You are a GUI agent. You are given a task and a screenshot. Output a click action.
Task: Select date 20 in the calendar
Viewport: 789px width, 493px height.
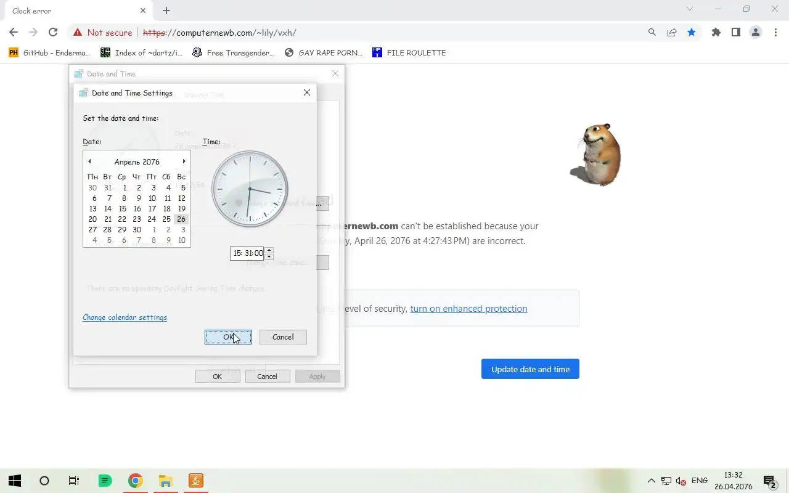[x=92, y=219]
